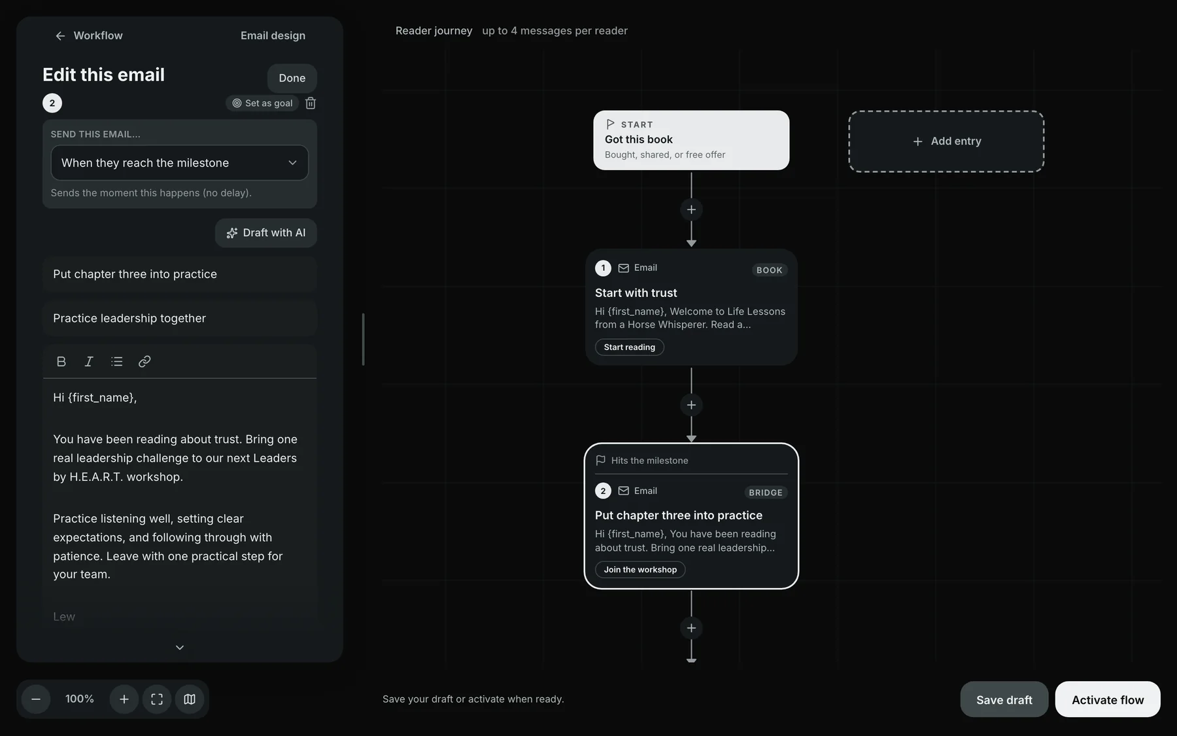Select Put chapter three into practice card
Image resolution: width=1177 pixels, height=736 pixels.
click(691, 516)
